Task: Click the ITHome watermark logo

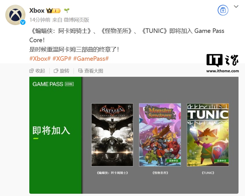Action: pos(222,63)
